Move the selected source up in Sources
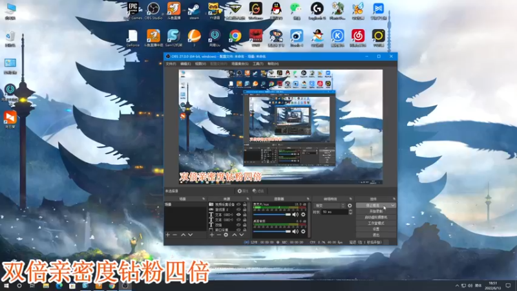Viewport: 517px width, 291px height. tap(235, 235)
